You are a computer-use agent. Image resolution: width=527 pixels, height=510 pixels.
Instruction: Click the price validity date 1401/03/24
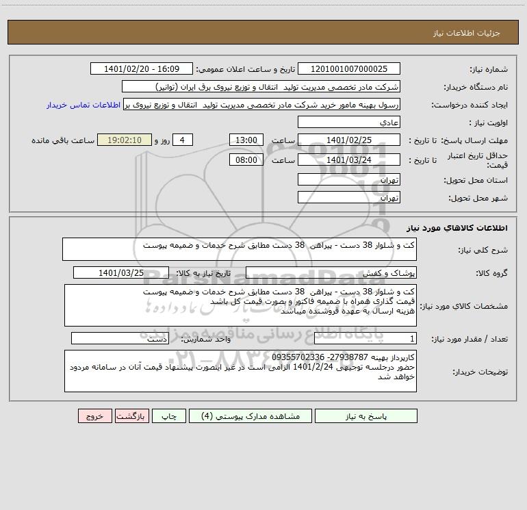click(349, 160)
